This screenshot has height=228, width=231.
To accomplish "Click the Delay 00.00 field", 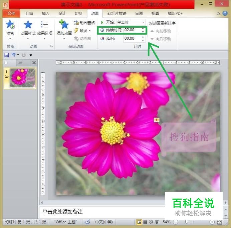I will coord(132,38).
